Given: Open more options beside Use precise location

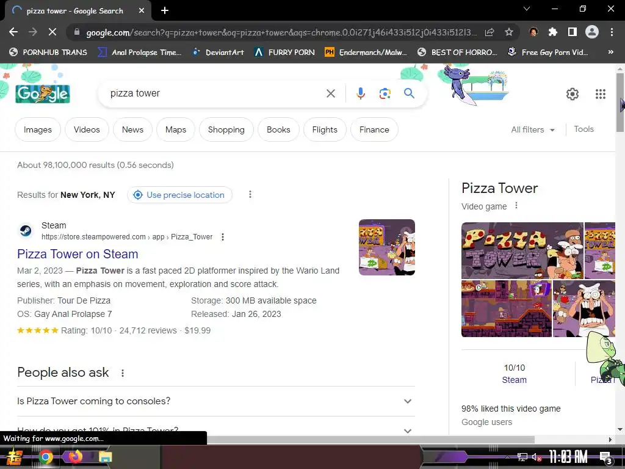Looking at the screenshot, I should click(250, 195).
